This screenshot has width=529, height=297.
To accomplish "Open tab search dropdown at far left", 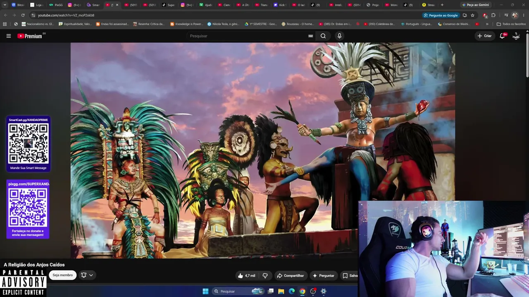I will point(4,5).
